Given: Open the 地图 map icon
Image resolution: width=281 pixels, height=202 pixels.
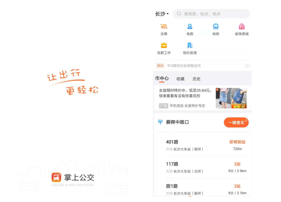Looking at the screenshot, I should tap(190, 27).
